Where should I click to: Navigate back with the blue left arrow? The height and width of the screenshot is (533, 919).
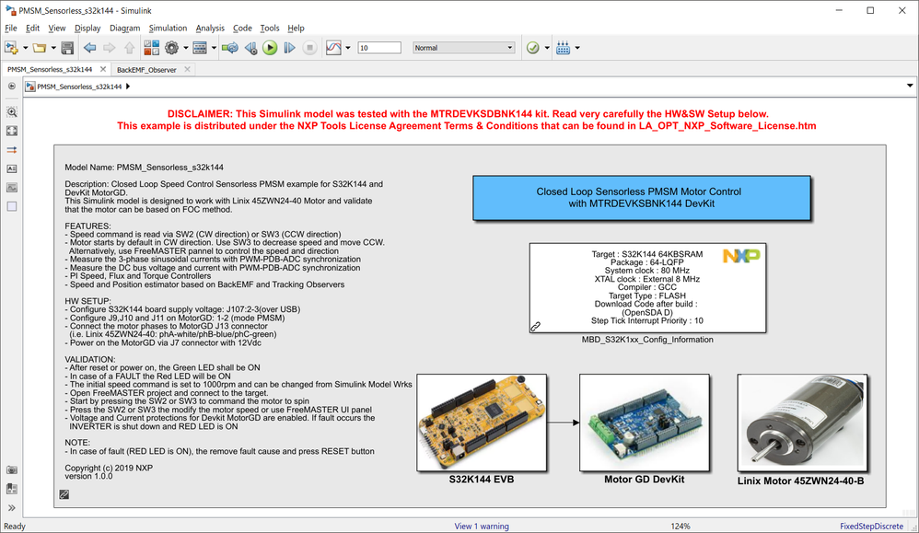(89, 48)
